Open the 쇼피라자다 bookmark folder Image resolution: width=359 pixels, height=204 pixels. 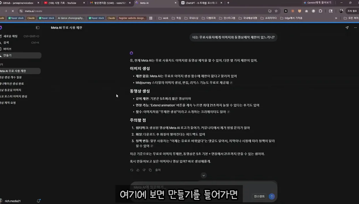pyautogui.click(x=268, y=18)
